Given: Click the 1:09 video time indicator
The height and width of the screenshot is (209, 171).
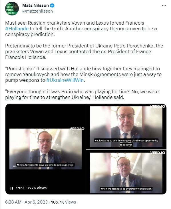Looking at the screenshot, I should [x=20, y=188].
